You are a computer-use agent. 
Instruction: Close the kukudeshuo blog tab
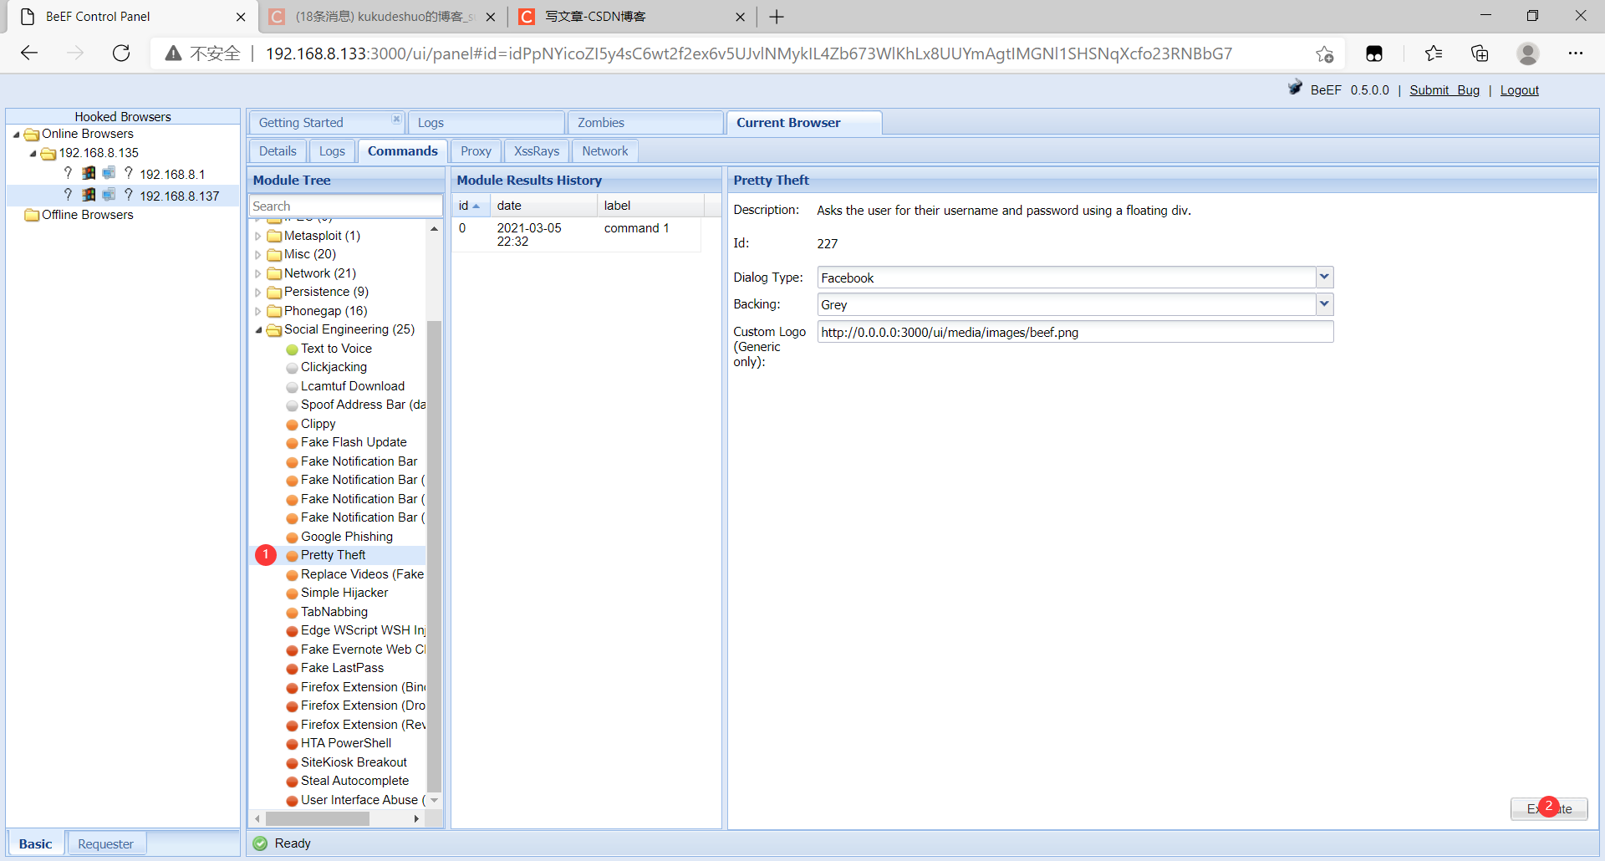491,17
